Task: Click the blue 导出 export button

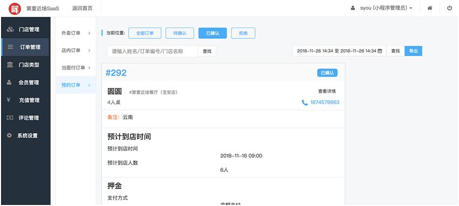Action: pos(413,51)
